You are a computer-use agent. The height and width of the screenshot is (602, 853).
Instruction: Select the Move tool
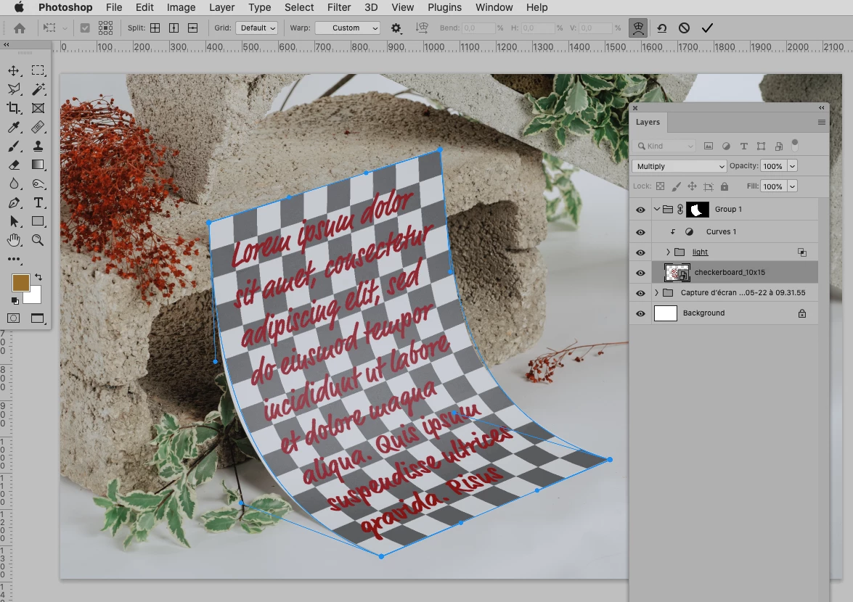(x=14, y=70)
